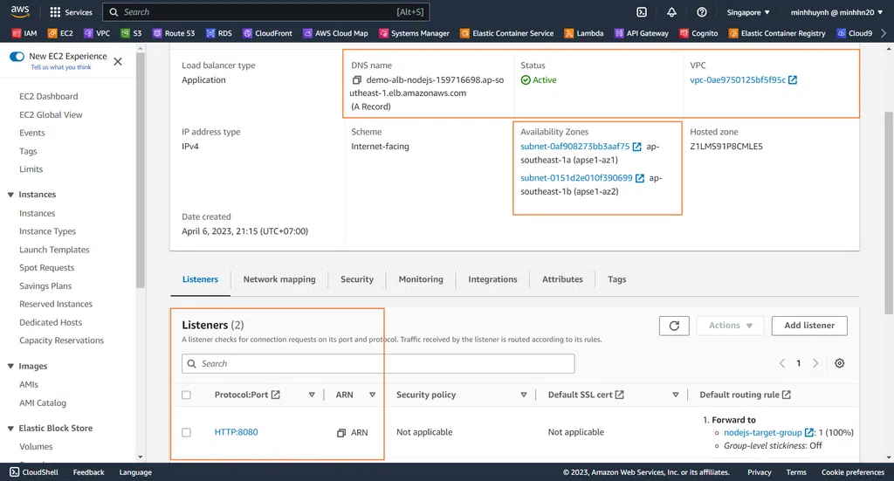The height and width of the screenshot is (481, 894).
Task: Collapse the Instances sidebar section
Action: 10,195
